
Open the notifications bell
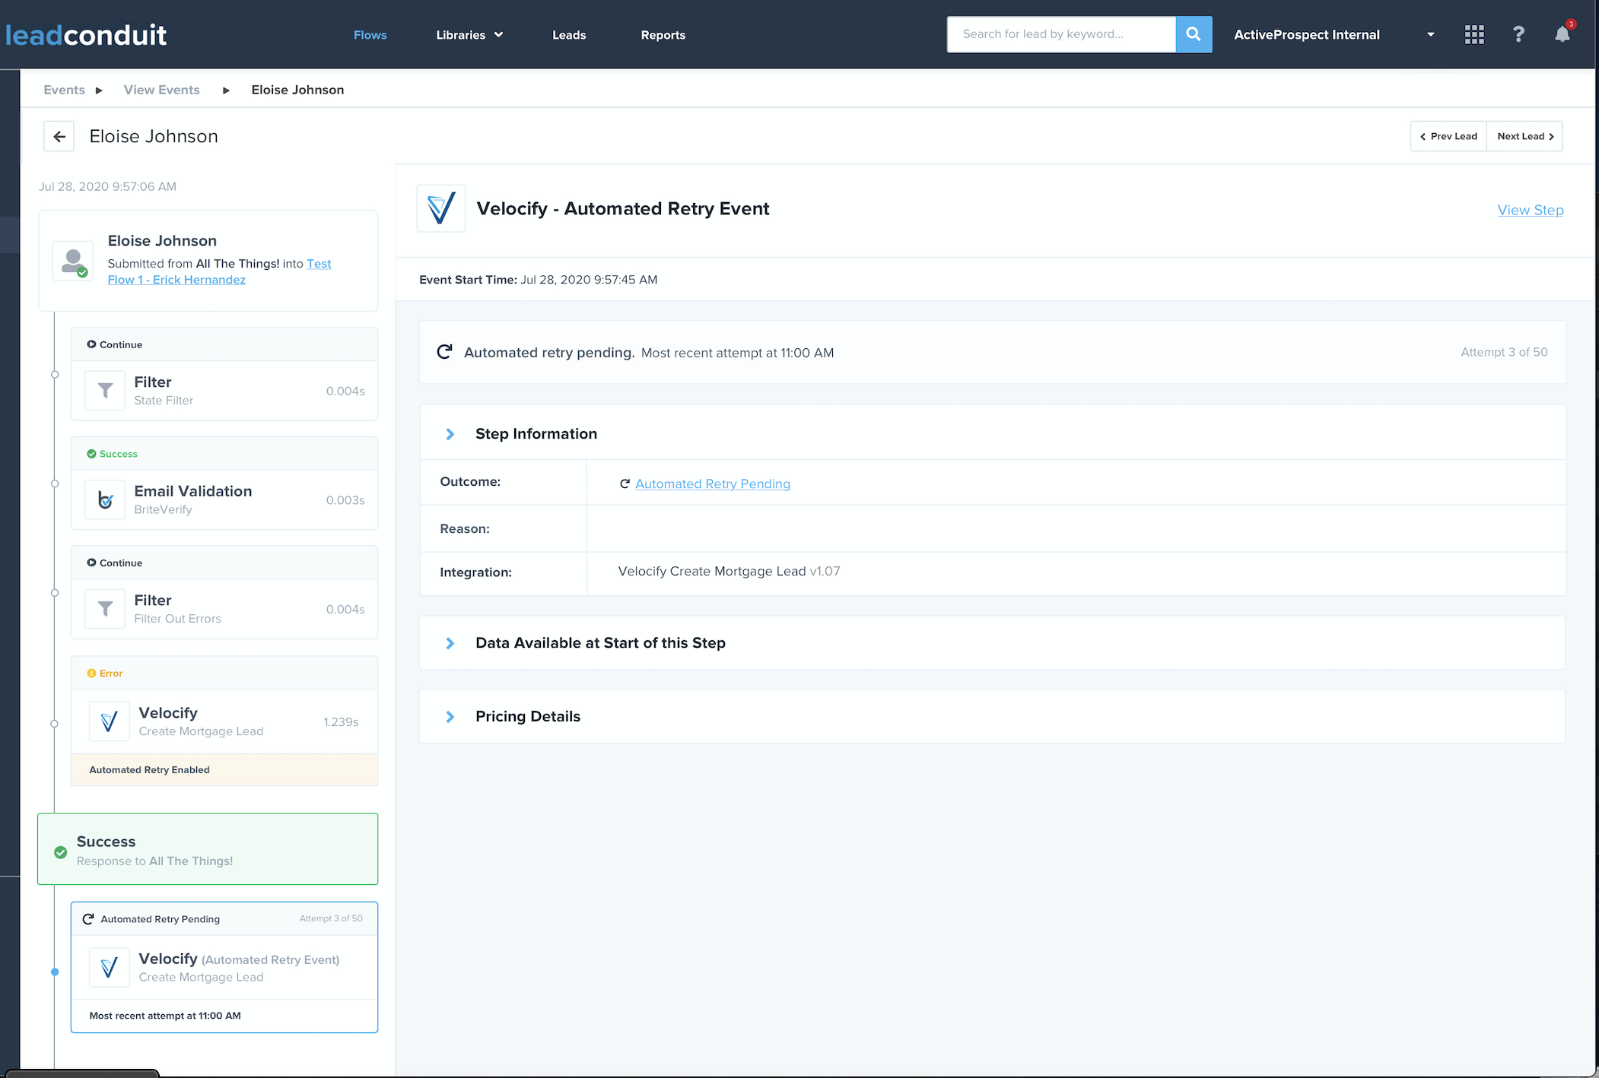tap(1562, 34)
